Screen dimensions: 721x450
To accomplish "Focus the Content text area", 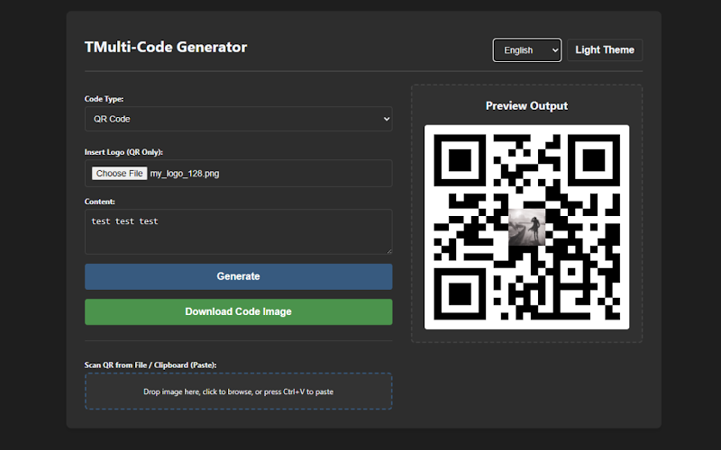I will pyautogui.click(x=238, y=231).
